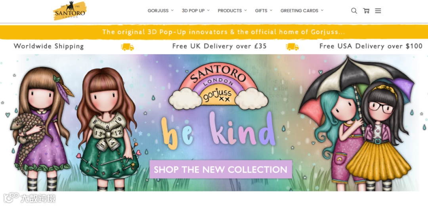Open the GIFTS menu item
Screen dimensions: 428x206
[261, 11]
